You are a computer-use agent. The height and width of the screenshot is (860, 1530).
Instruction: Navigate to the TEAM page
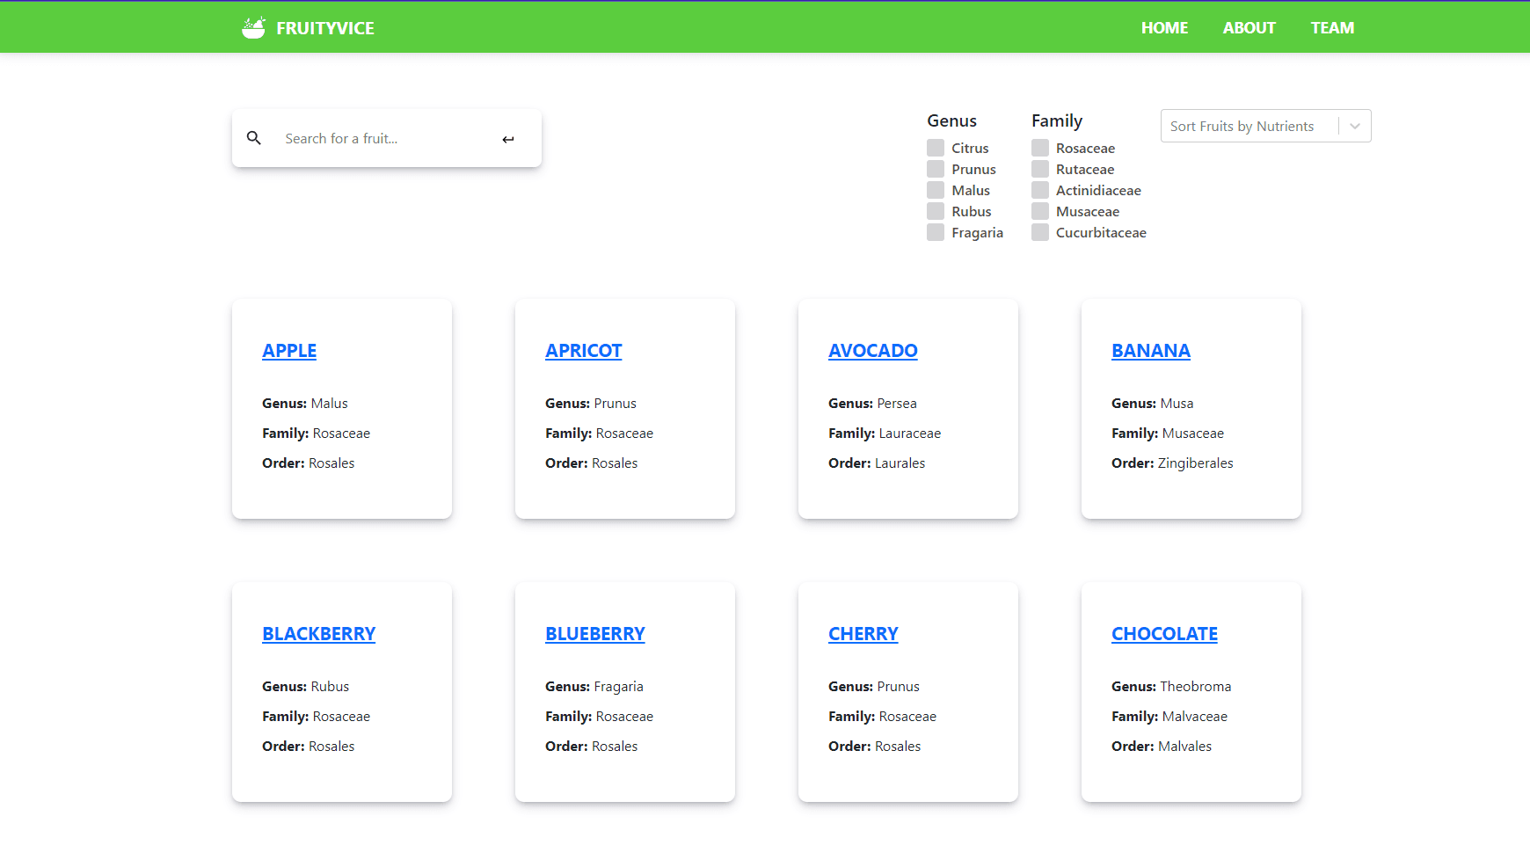point(1332,28)
